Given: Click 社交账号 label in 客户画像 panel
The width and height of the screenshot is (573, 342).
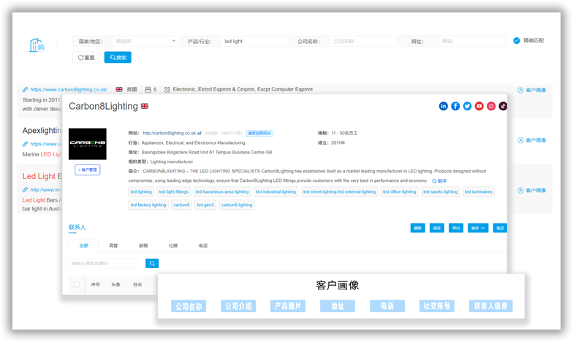Looking at the screenshot, I should (437, 306).
